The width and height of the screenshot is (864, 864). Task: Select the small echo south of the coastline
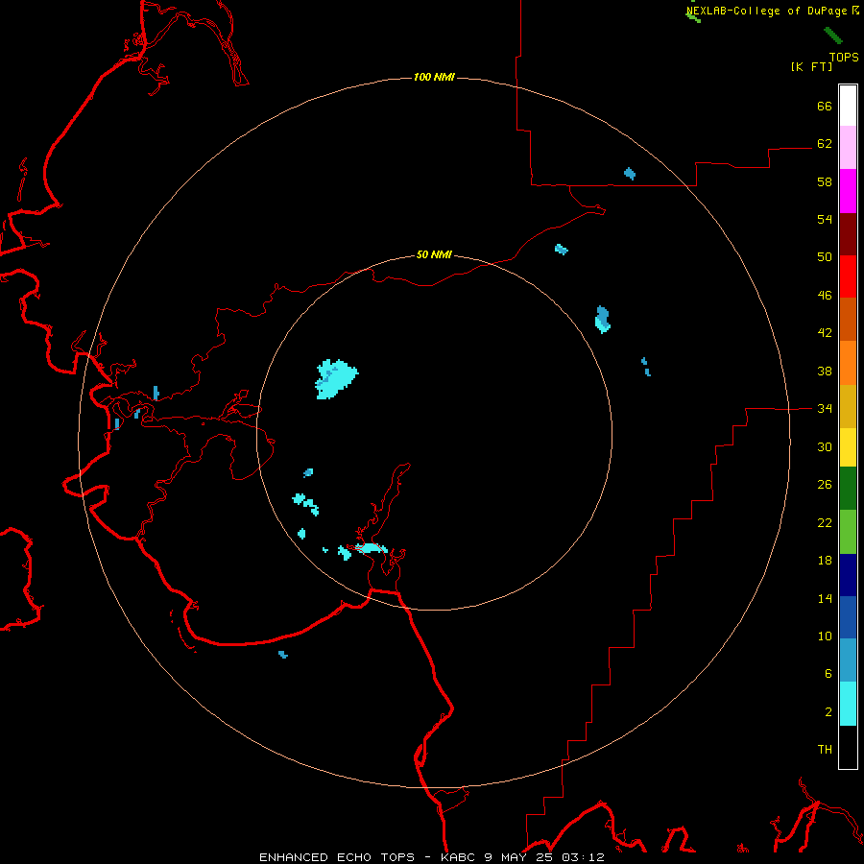pyautogui.click(x=283, y=655)
